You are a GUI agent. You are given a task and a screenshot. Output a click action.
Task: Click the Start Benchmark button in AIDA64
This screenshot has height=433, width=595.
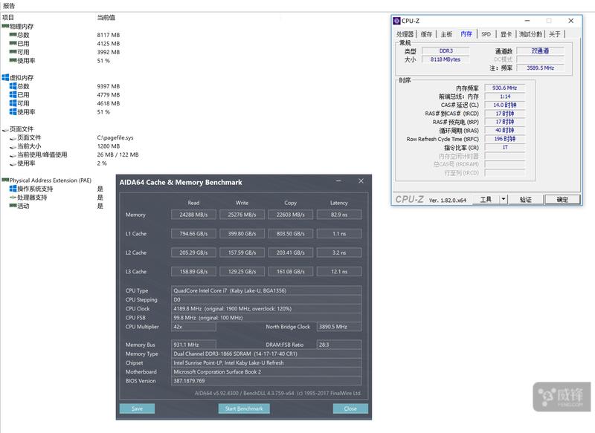point(244,408)
